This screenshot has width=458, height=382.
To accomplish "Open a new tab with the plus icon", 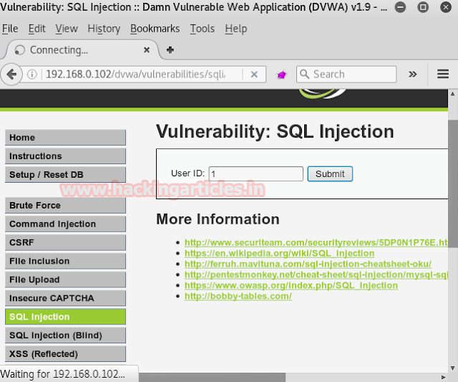I will (x=170, y=50).
